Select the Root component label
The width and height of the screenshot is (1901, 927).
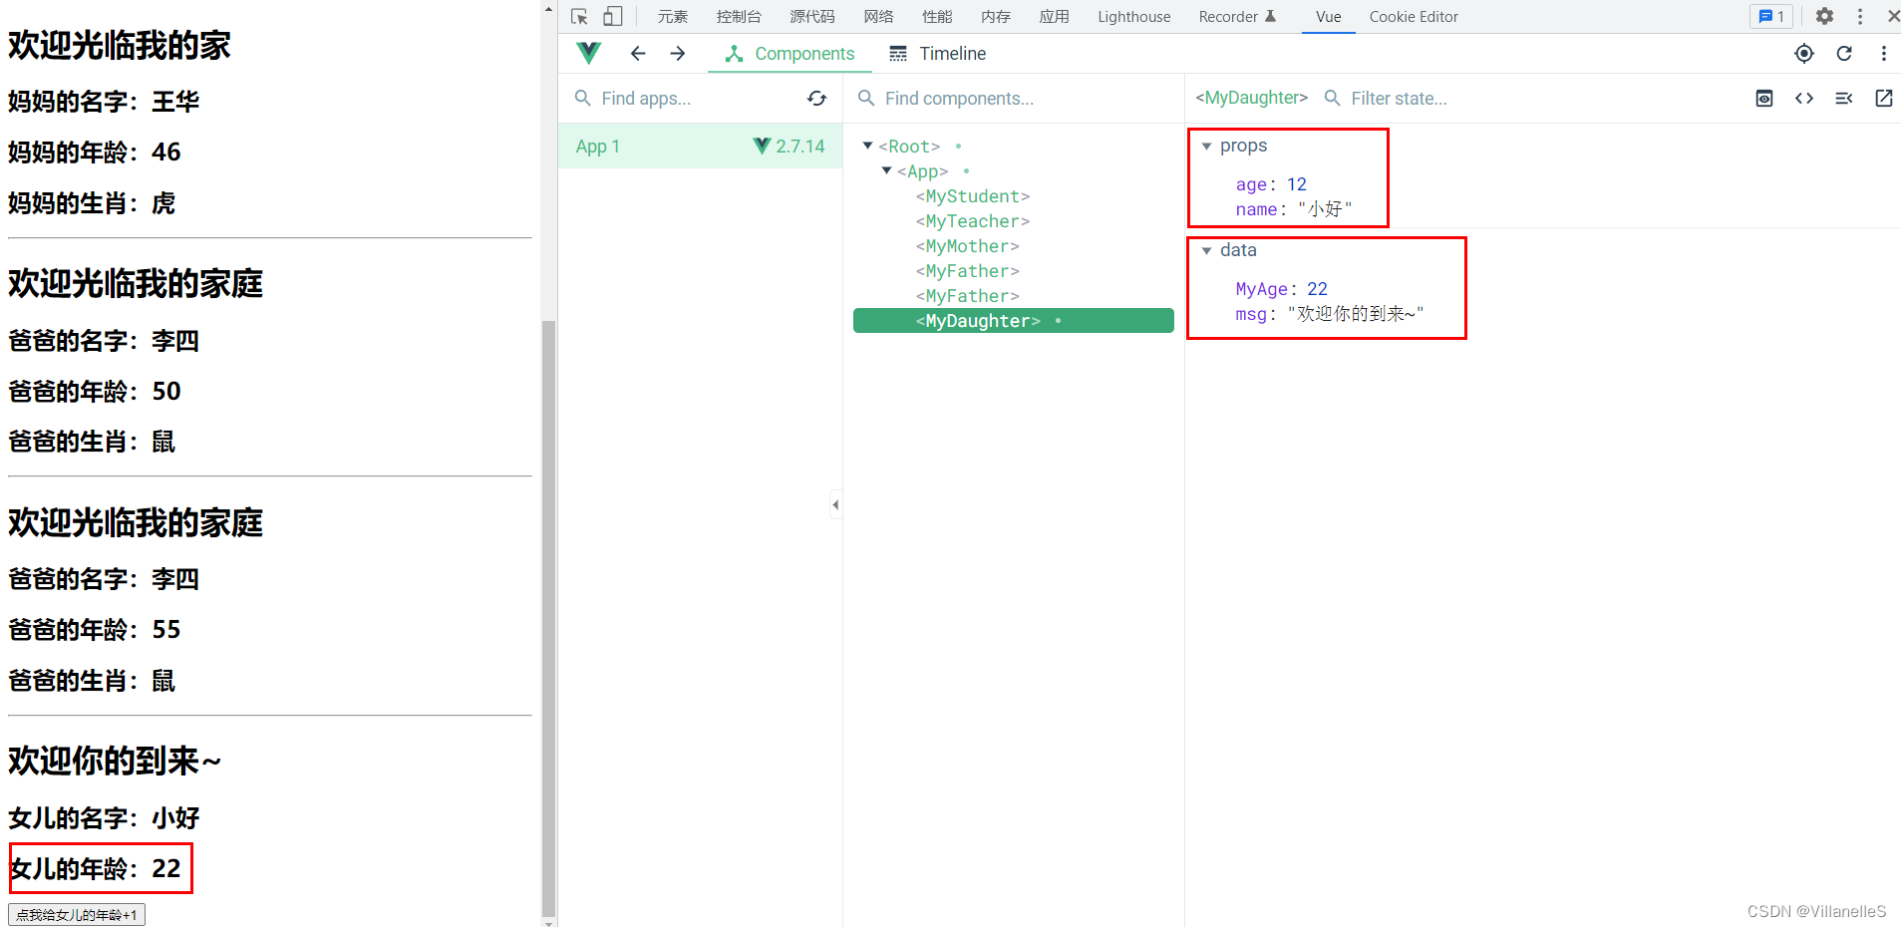point(909,147)
